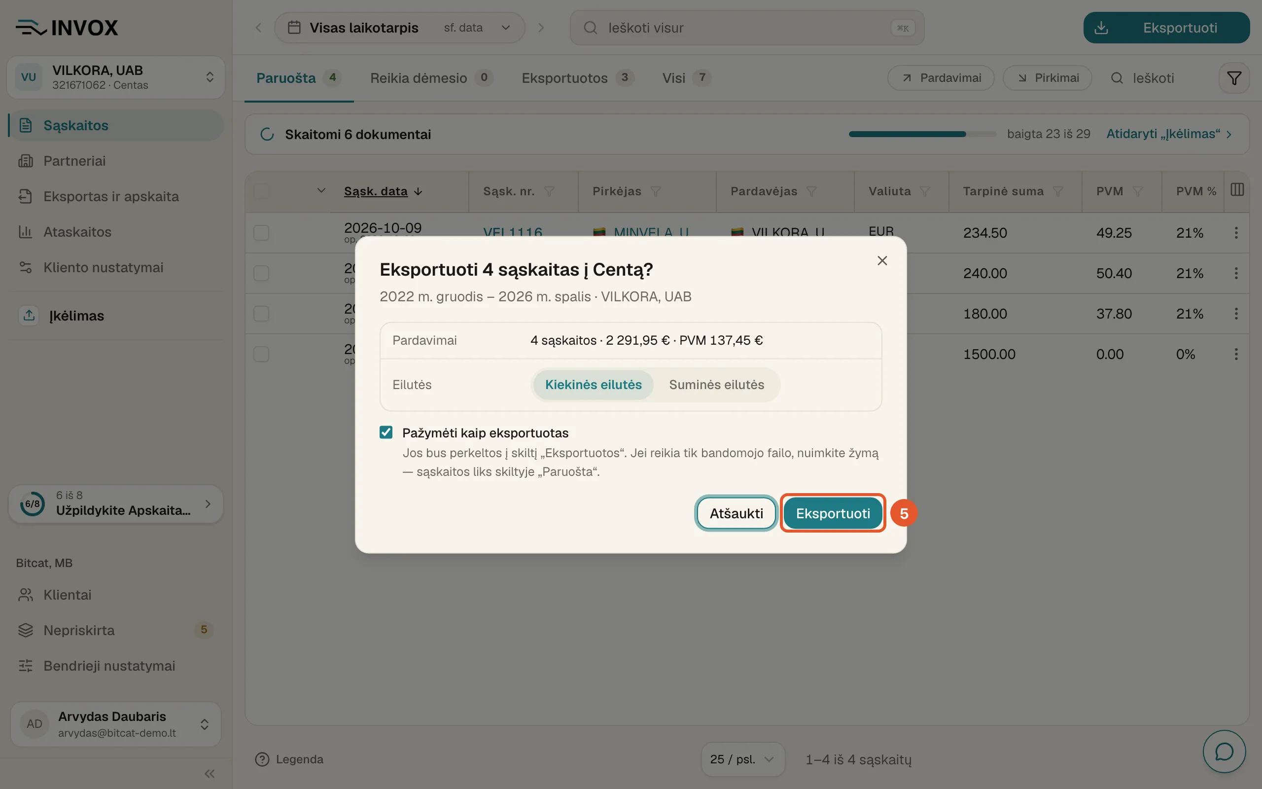
Task: Tick the select-all checkbox in table header
Action: pos(261,191)
